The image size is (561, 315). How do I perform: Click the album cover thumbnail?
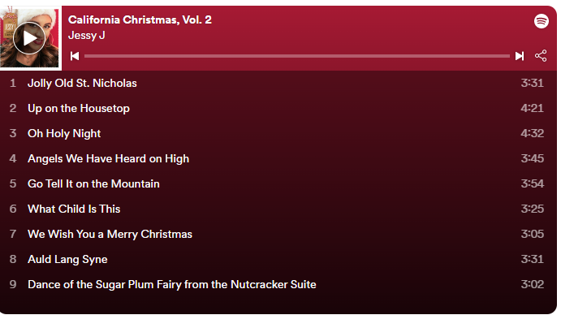click(x=29, y=38)
